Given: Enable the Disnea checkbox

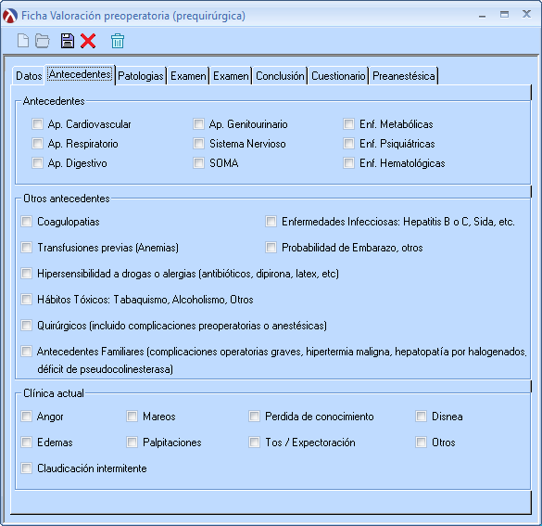Looking at the screenshot, I should 421,416.
